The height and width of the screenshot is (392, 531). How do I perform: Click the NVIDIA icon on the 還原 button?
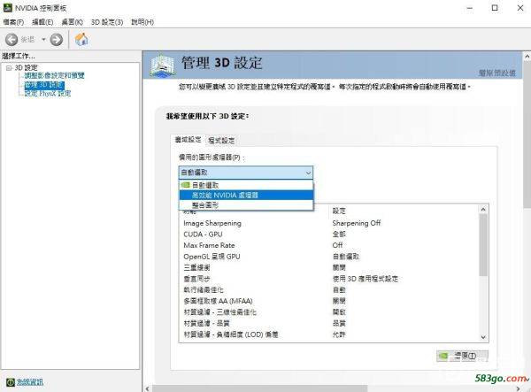click(443, 356)
